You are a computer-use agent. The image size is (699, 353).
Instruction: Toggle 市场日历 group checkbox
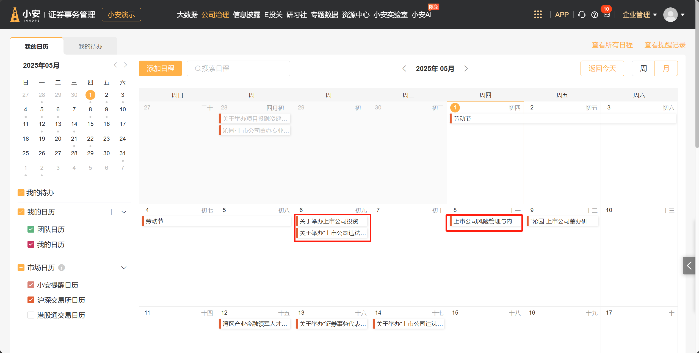point(21,267)
